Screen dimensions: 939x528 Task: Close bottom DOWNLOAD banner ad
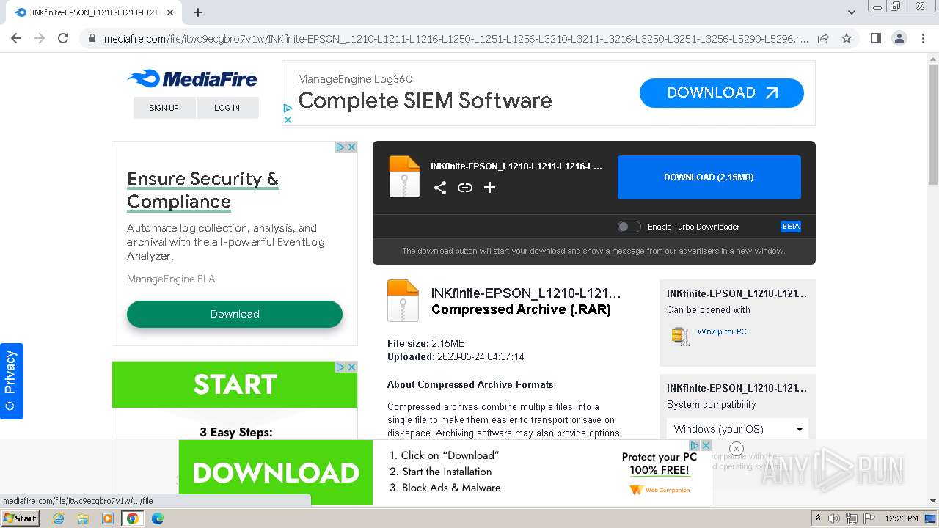point(706,445)
